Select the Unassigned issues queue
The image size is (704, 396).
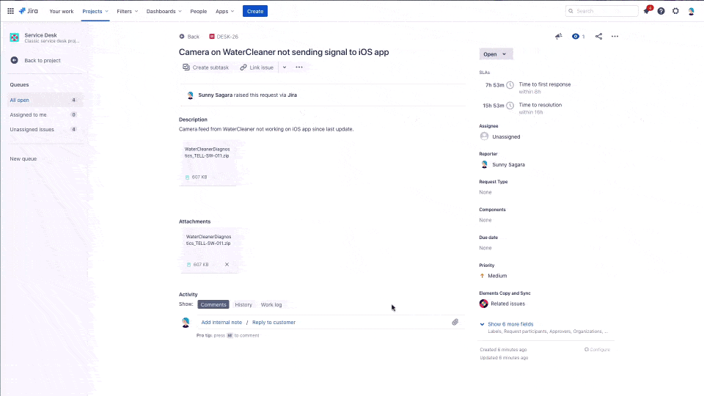click(44, 129)
